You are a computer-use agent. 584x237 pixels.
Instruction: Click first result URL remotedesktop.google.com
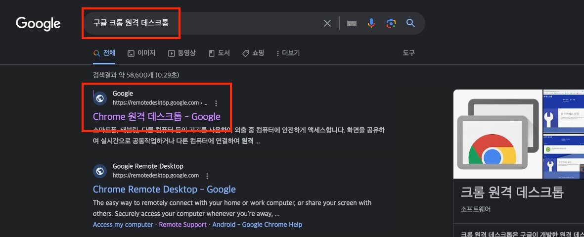[x=160, y=102]
